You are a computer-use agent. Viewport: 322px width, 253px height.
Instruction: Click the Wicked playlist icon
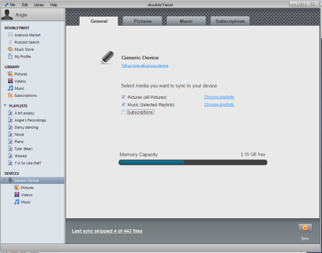pos(10,156)
